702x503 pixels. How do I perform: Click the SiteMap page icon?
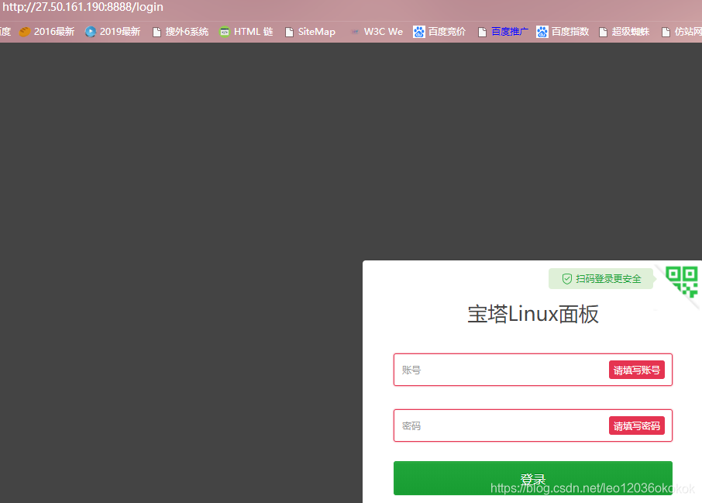tap(290, 32)
